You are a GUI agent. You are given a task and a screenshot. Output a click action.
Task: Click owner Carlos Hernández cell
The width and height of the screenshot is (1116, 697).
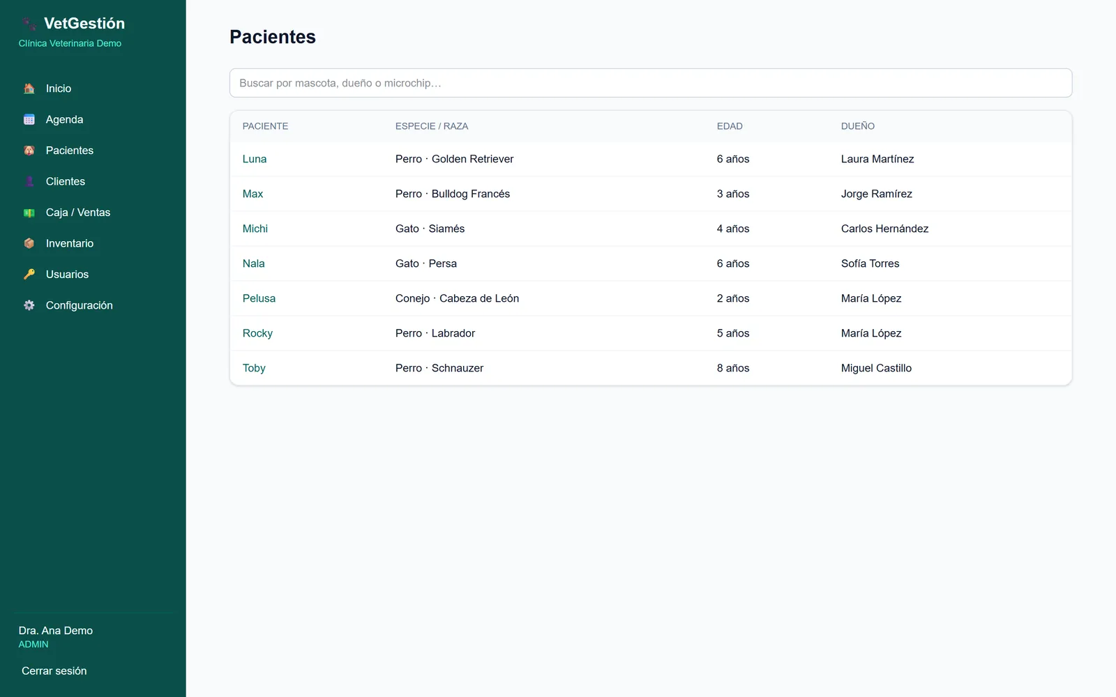[884, 229]
